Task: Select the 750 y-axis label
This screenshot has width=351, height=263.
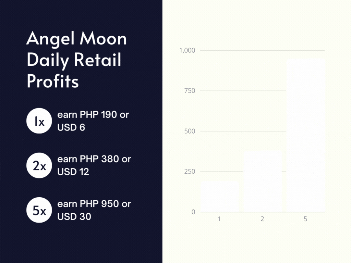Action: pos(189,91)
